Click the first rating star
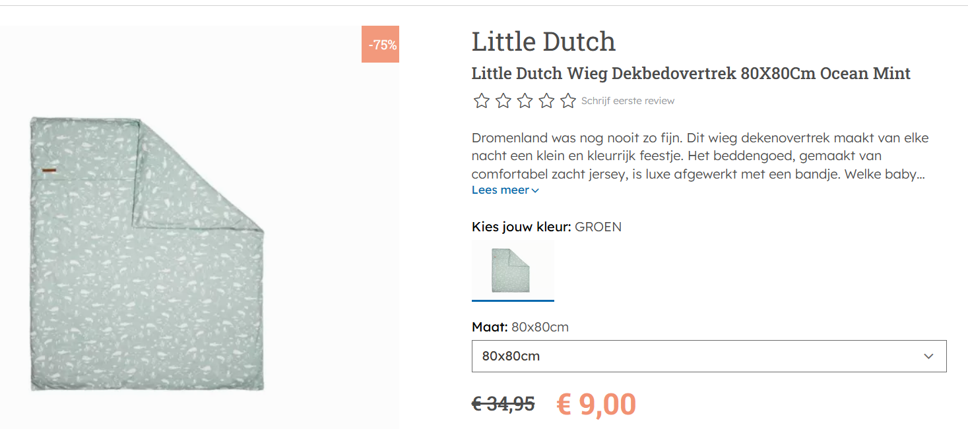 click(x=481, y=100)
